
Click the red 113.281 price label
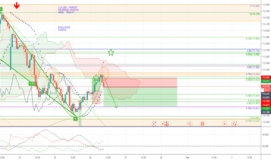coord(266,77)
